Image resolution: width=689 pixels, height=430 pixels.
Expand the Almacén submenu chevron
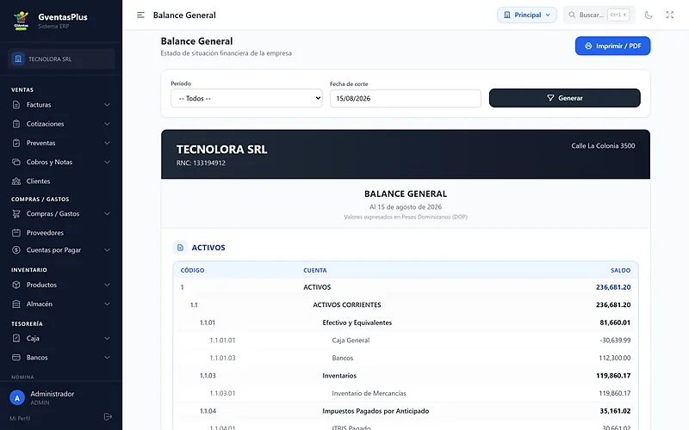107,304
